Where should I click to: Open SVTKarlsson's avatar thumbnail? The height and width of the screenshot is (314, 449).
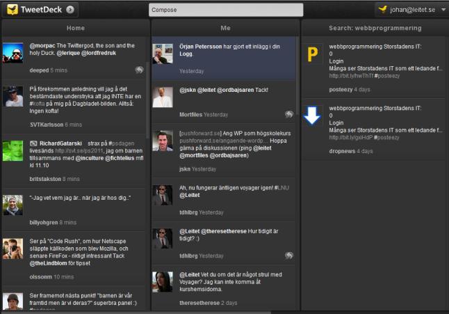pos(13,97)
